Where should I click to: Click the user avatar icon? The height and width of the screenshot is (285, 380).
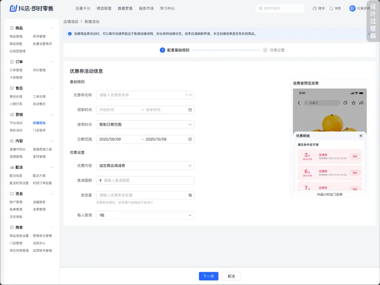click(x=352, y=8)
